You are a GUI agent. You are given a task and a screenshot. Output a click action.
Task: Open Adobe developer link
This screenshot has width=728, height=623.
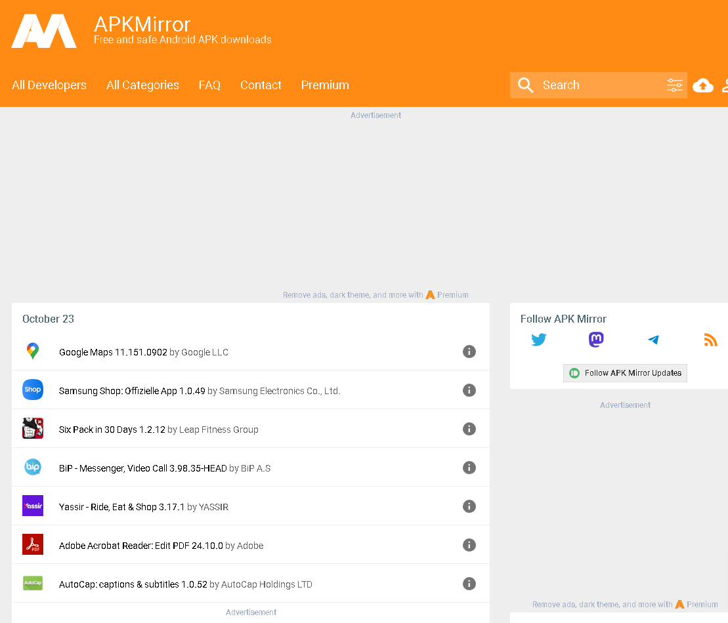click(x=250, y=546)
